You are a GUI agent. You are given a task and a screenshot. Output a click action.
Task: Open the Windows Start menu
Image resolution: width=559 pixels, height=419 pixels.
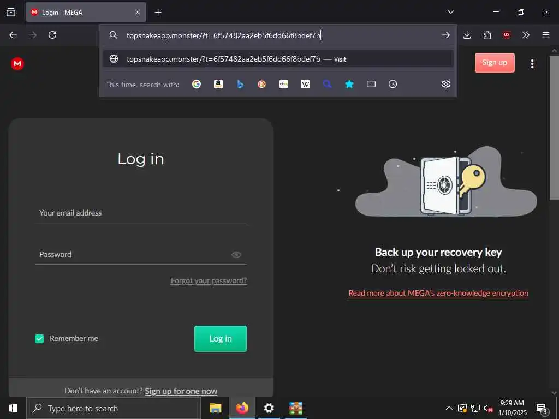(13, 408)
